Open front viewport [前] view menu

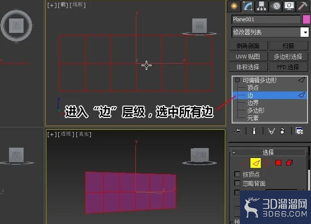coord(63,5)
